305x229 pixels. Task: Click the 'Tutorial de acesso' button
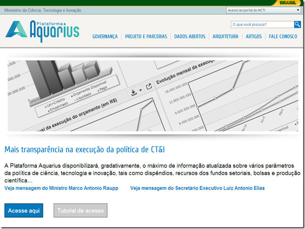tap(80, 211)
